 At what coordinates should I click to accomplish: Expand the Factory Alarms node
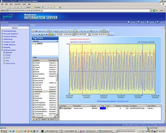2,36
